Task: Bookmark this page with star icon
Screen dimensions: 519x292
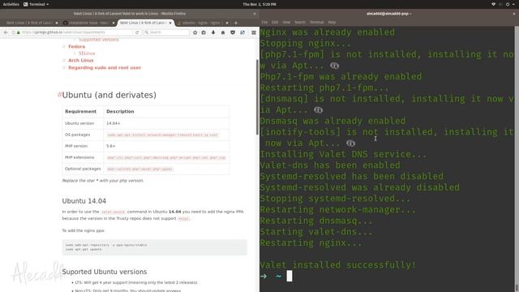Action: [x=195, y=32]
